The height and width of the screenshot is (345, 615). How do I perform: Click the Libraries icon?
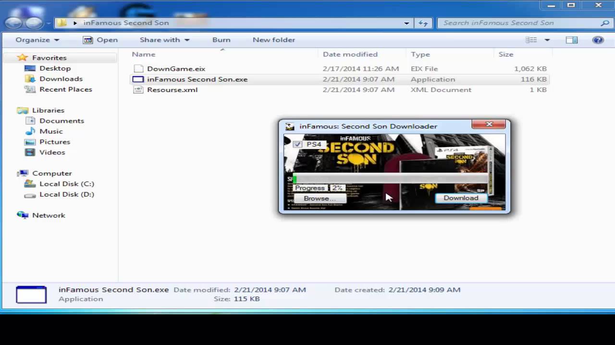tap(22, 110)
